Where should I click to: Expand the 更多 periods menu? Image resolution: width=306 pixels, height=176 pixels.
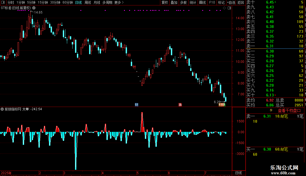119,2
